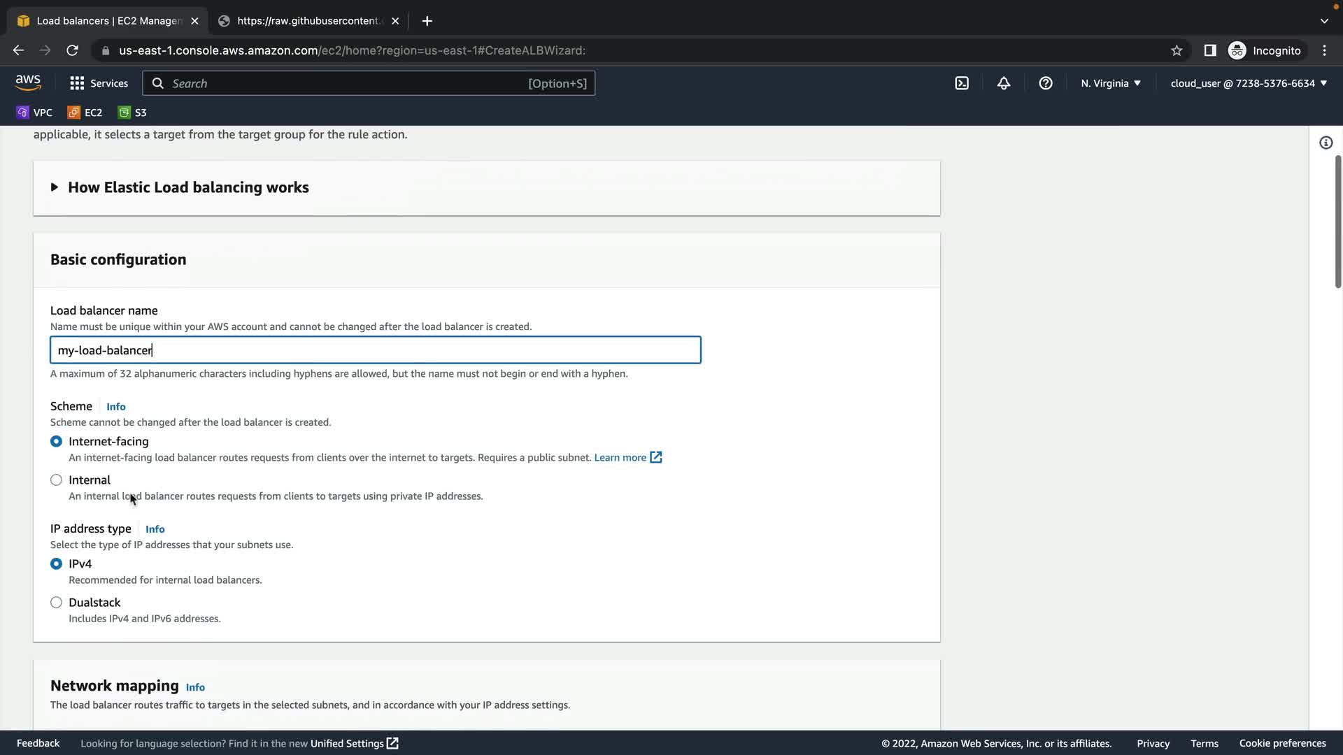This screenshot has width=1343, height=755.
Task: Open the cloud_user account dropdown
Action: (1248, 83)
